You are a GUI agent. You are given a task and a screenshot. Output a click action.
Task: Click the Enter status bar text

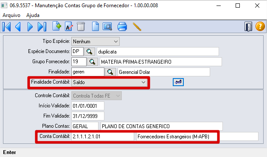point(9,152)
